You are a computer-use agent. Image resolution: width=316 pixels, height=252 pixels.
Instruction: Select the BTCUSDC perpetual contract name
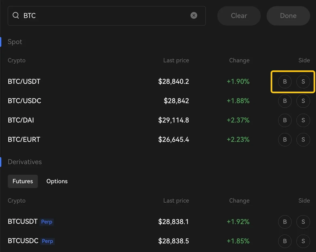tap(23, 241)
